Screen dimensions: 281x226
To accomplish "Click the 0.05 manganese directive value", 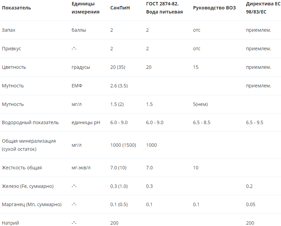I will click(x=251, y=204).
